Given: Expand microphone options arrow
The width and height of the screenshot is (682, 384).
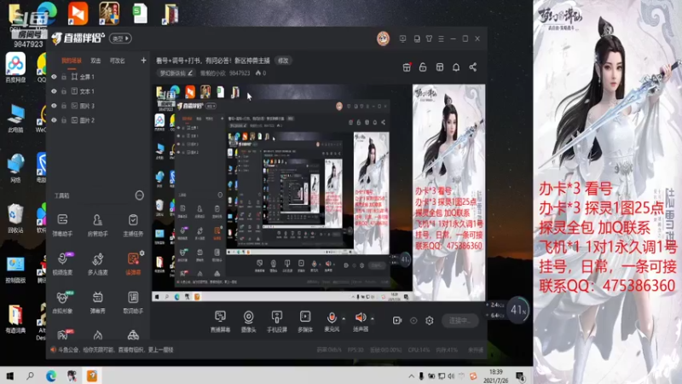Looking at the screenshot, I should coord(344,318).
